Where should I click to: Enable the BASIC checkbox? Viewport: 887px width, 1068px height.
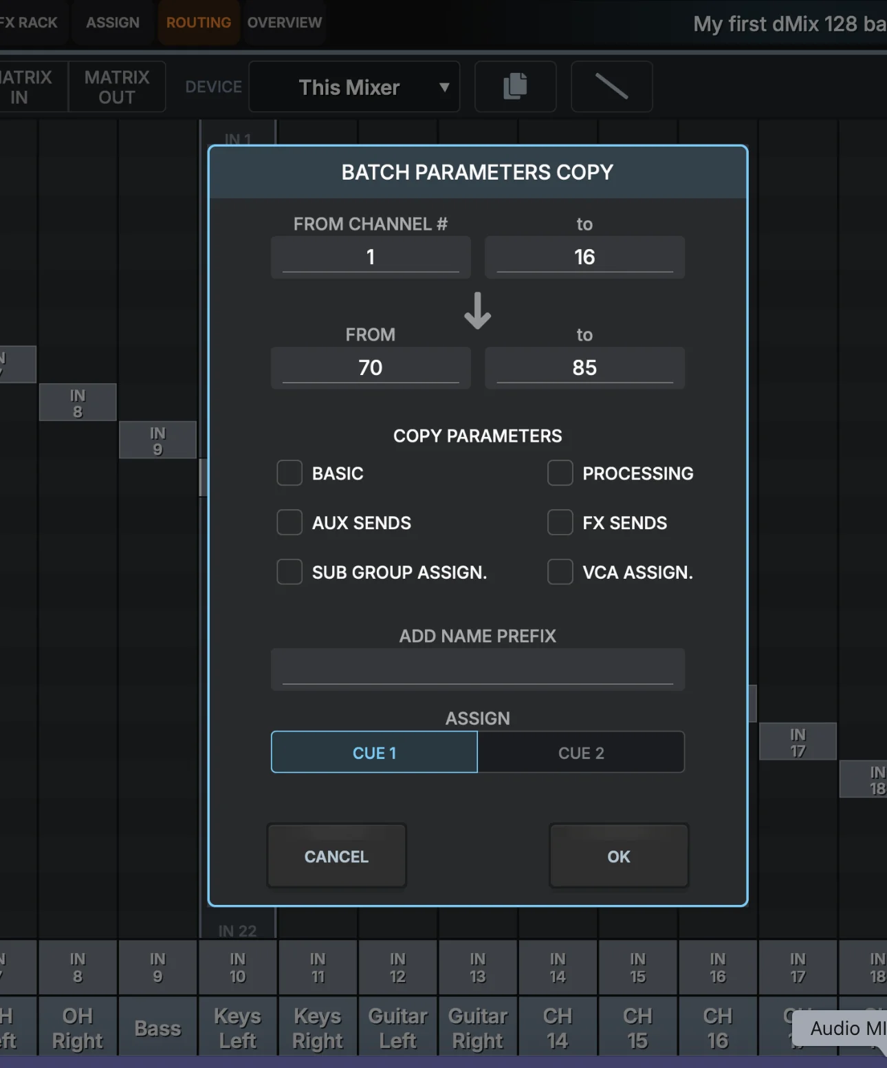tap(289, 473)
